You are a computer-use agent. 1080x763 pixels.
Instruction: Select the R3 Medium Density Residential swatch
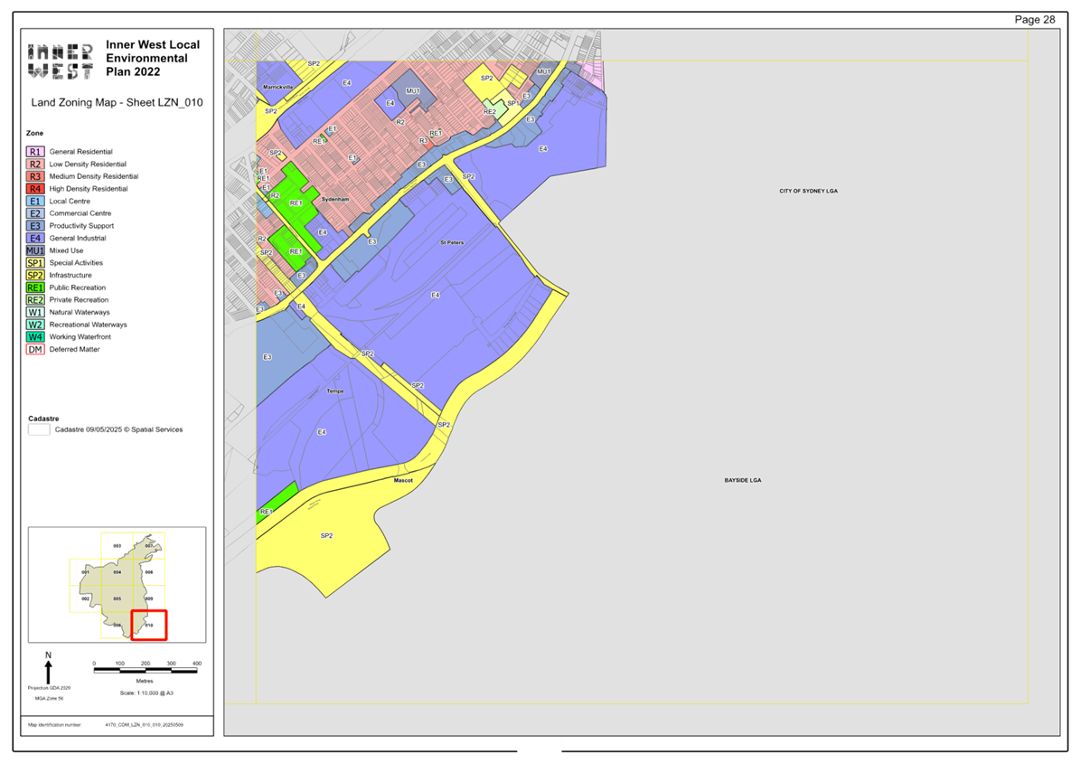pos(35,176)
